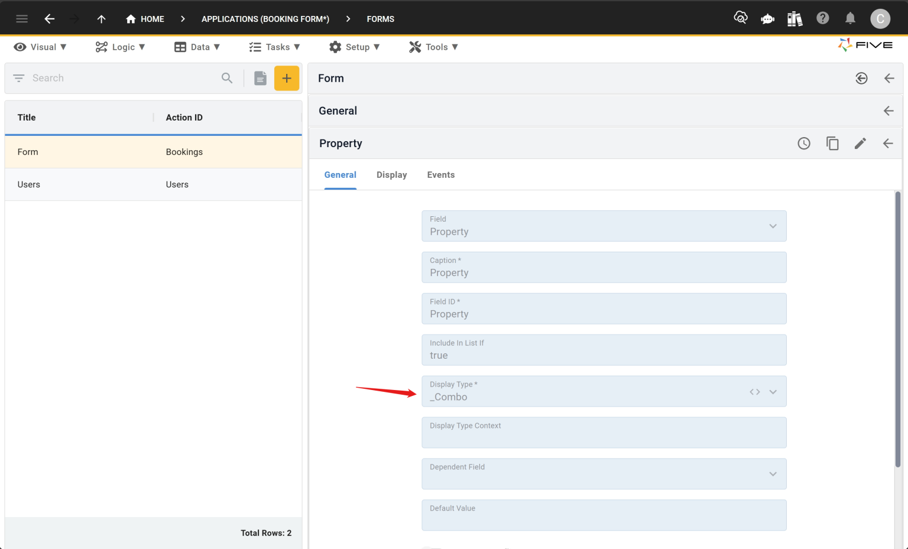Click the history clock icon in Property panel
Image resolution: width=908 pixels, height=549 pixels.
coord(804,143)
